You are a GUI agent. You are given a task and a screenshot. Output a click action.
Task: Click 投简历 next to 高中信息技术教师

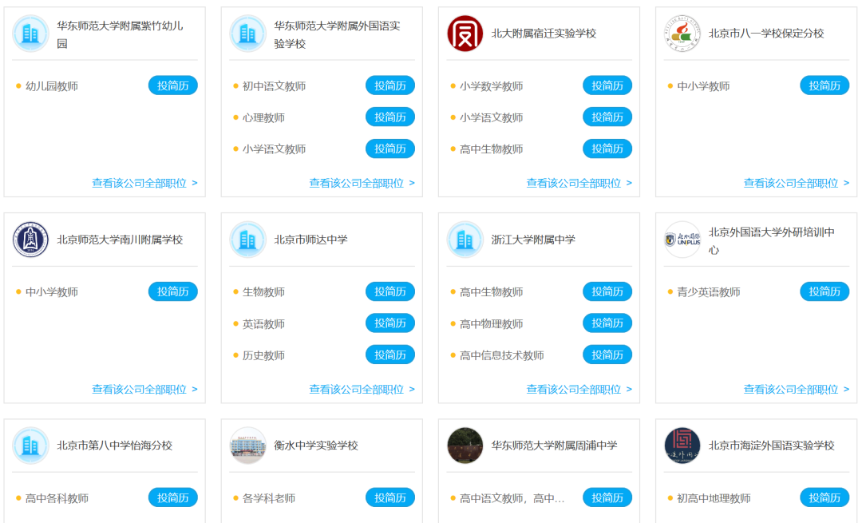tap(607, 355)
